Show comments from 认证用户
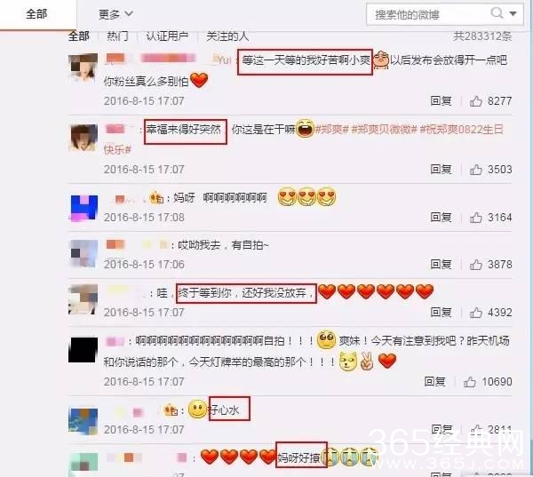The image size is (533, 477). (x=167, y=36)
